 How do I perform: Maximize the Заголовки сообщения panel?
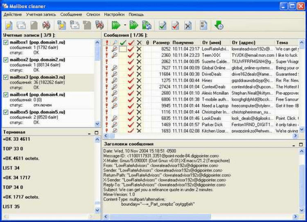[301, 145]
